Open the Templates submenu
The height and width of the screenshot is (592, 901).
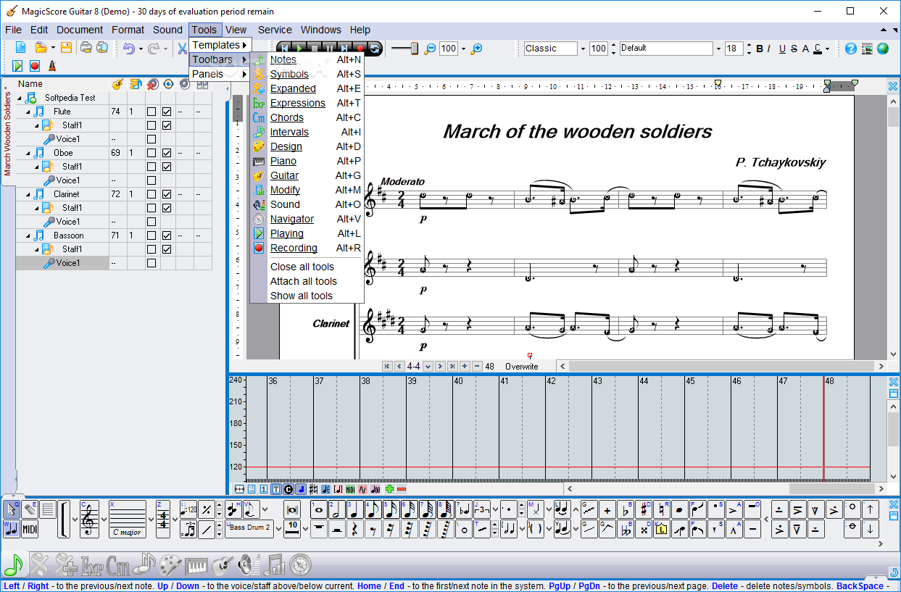pos(220,45)
